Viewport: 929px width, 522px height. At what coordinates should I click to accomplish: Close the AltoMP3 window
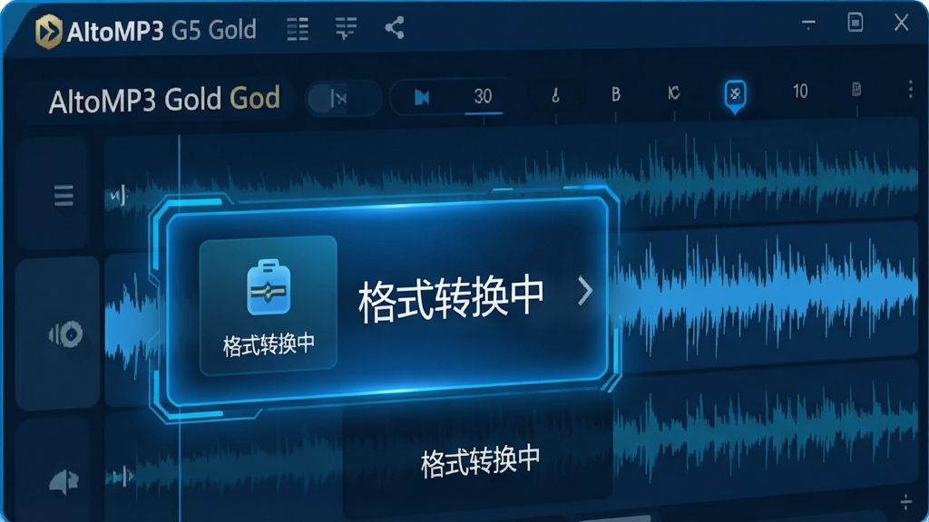click(901, 23)
